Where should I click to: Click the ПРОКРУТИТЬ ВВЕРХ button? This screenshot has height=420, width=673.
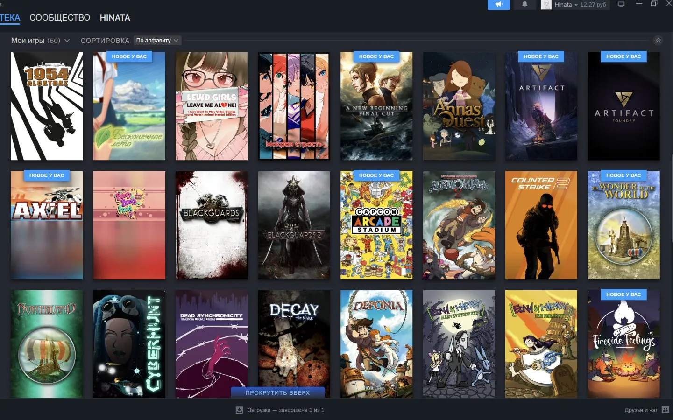pyautogui.click(x=278, y=392)
